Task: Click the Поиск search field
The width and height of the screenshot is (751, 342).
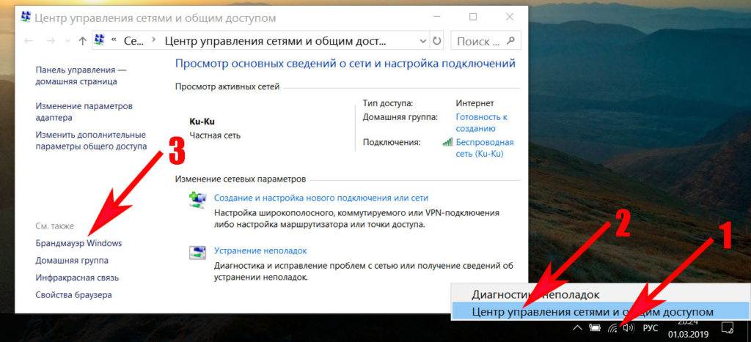Action: pos(479,42)
